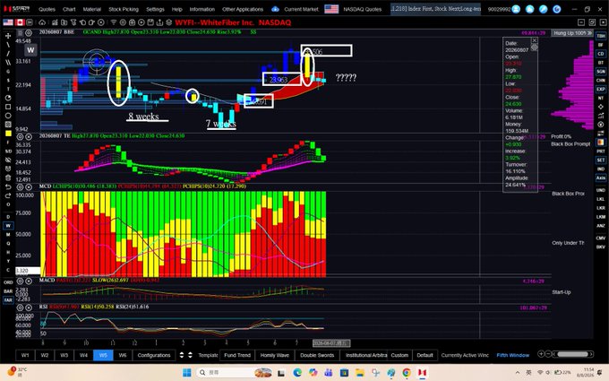Image resolution: width=609 pixels, height=381 pixels.
Task: Switch to W1 window tab
Action: [x=25, y=355]
